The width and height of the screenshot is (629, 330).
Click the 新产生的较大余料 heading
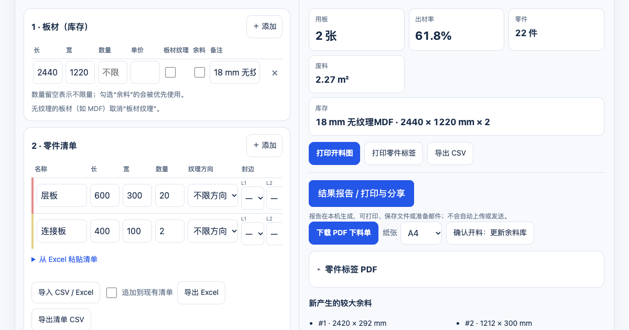(x=341, y=303)
